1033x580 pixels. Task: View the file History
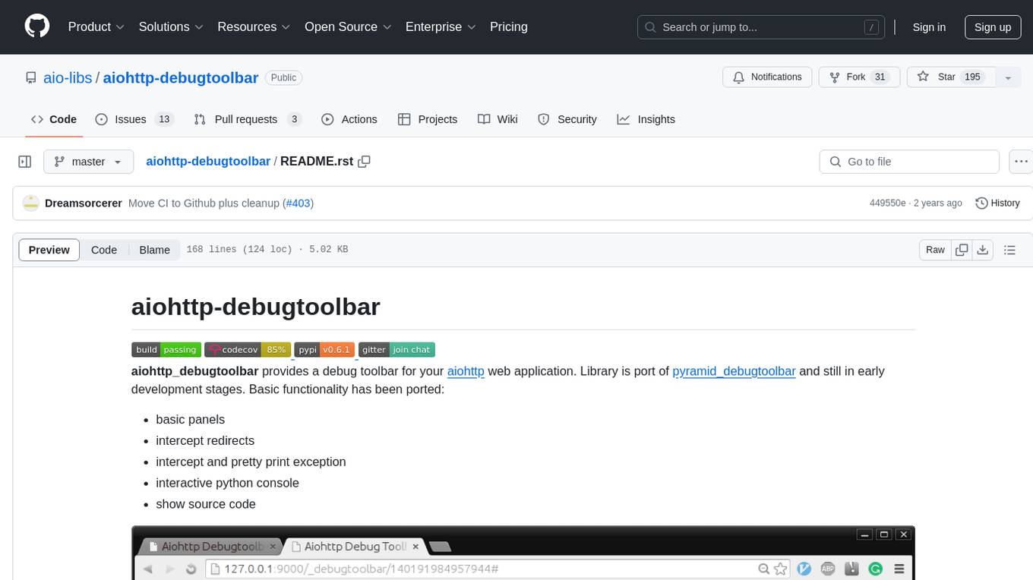(x=997, y=203)
